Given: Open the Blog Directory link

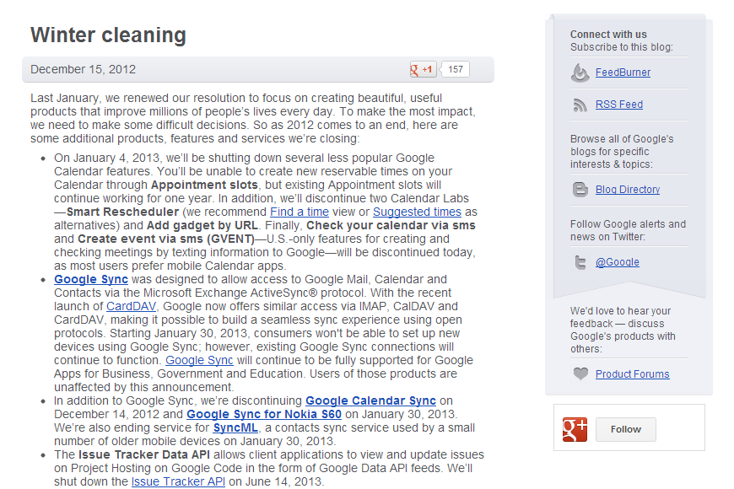Looking at the screenshot, I should [x=627, y=190].
